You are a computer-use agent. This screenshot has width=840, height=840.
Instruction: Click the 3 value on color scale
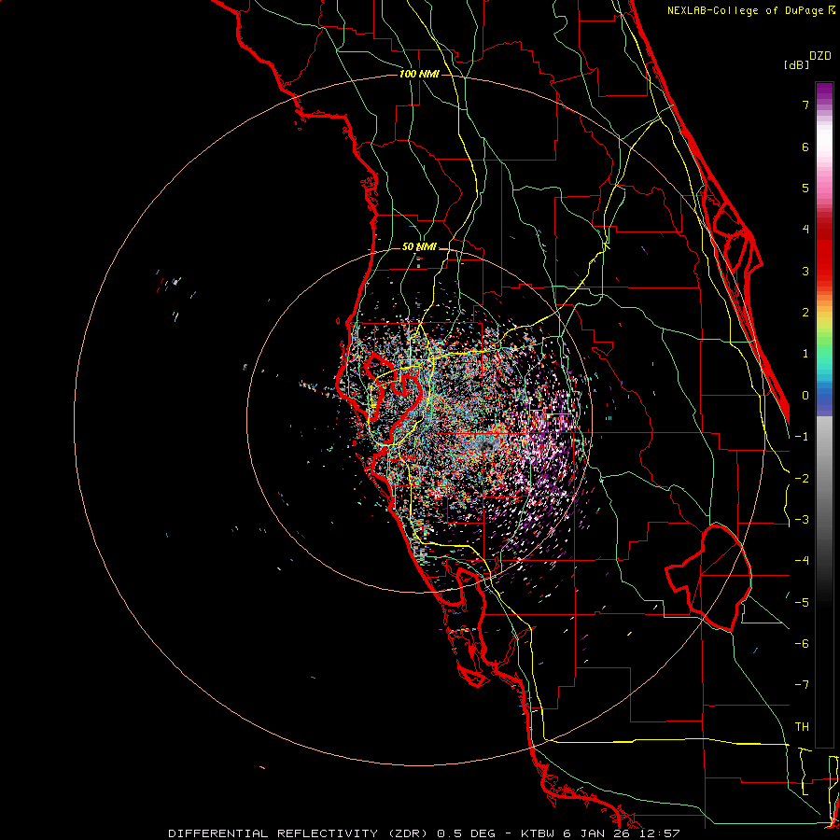click(x=805, y=271)
